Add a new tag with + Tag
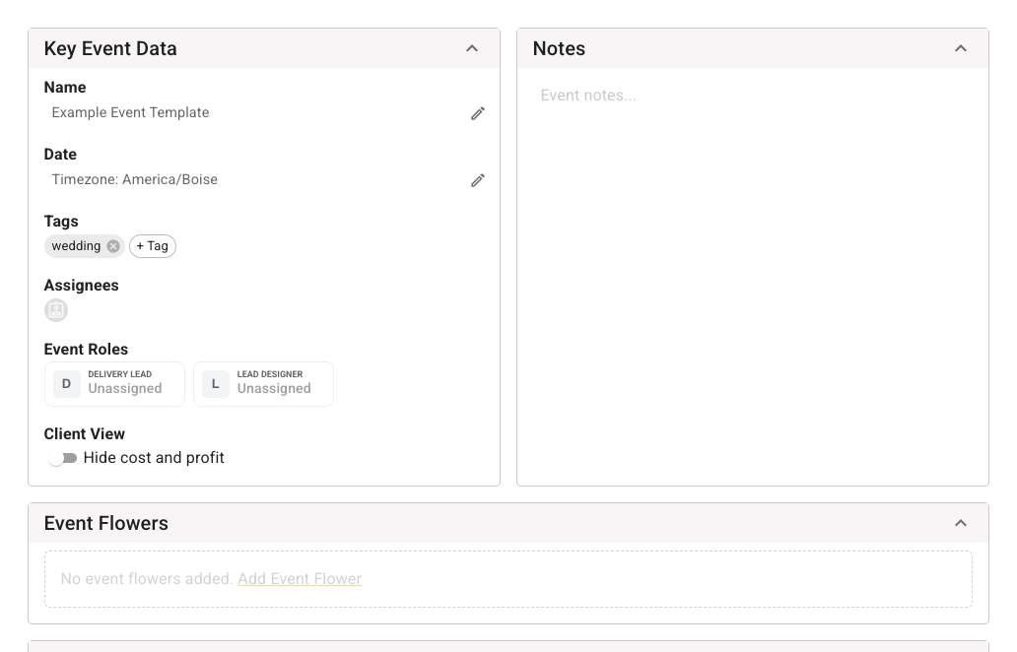 153,246
